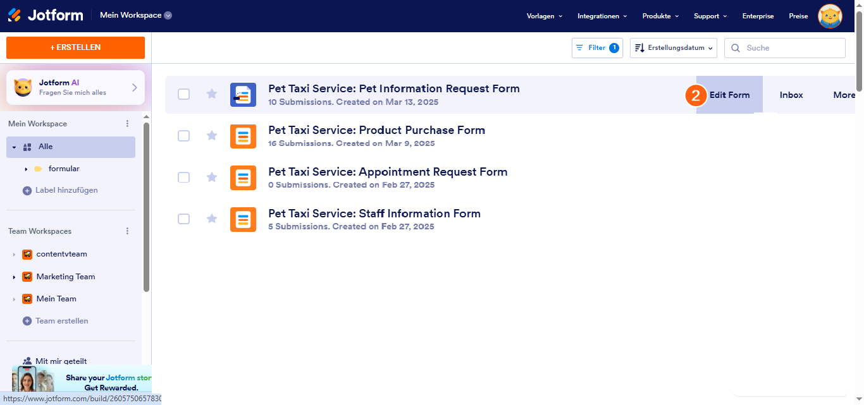Viewport: 864px width, 405px height.
Task: Open Mein Workspace three-dot options
Action: 127,124
